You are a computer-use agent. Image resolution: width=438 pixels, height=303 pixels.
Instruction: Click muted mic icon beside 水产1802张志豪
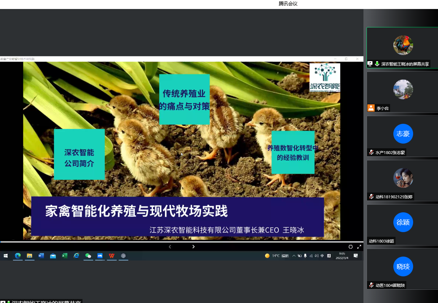[371, 153]
